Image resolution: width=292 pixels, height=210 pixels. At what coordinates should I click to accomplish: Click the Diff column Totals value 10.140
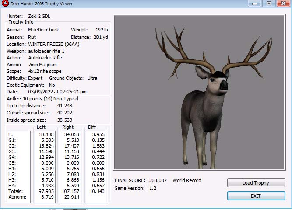pos(96,191)
